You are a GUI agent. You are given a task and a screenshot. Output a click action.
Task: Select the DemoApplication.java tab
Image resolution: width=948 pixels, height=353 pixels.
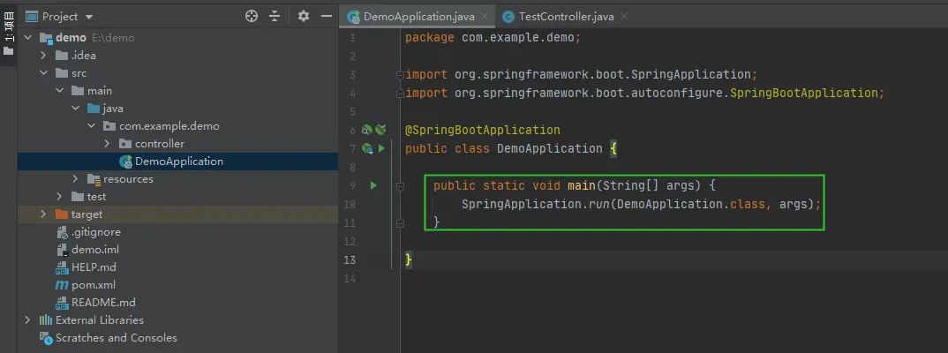click(x=410, y=16)
